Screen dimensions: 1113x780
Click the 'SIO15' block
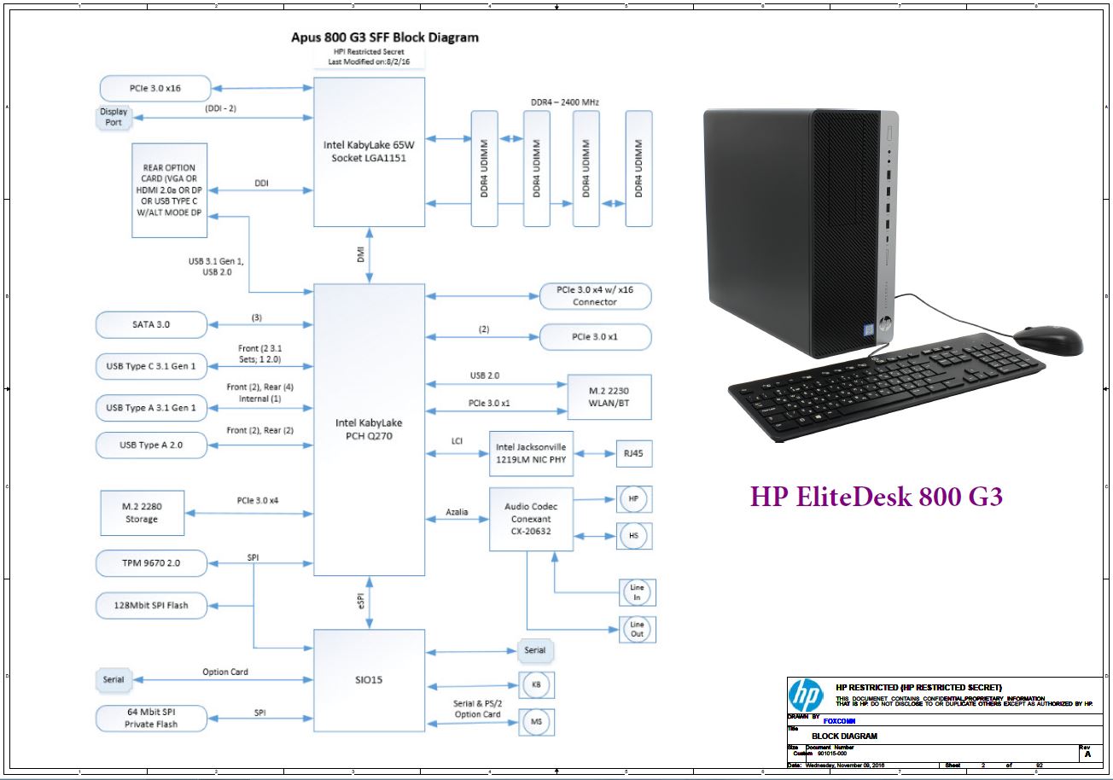click(369, 682)
